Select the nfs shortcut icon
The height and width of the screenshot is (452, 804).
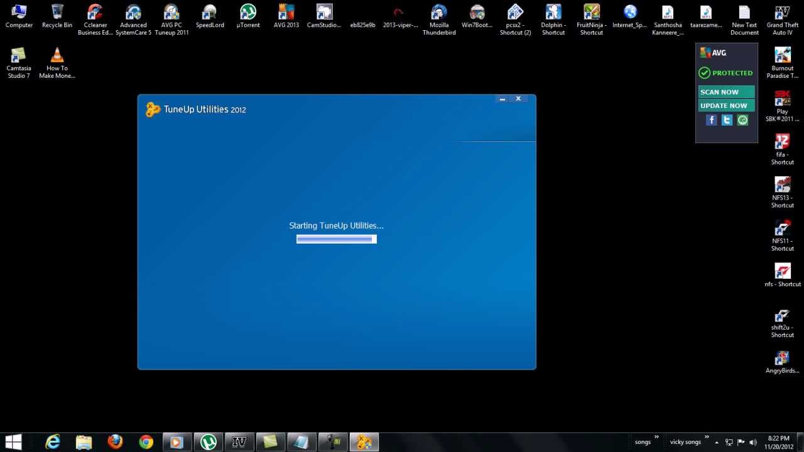coord(783,275)
